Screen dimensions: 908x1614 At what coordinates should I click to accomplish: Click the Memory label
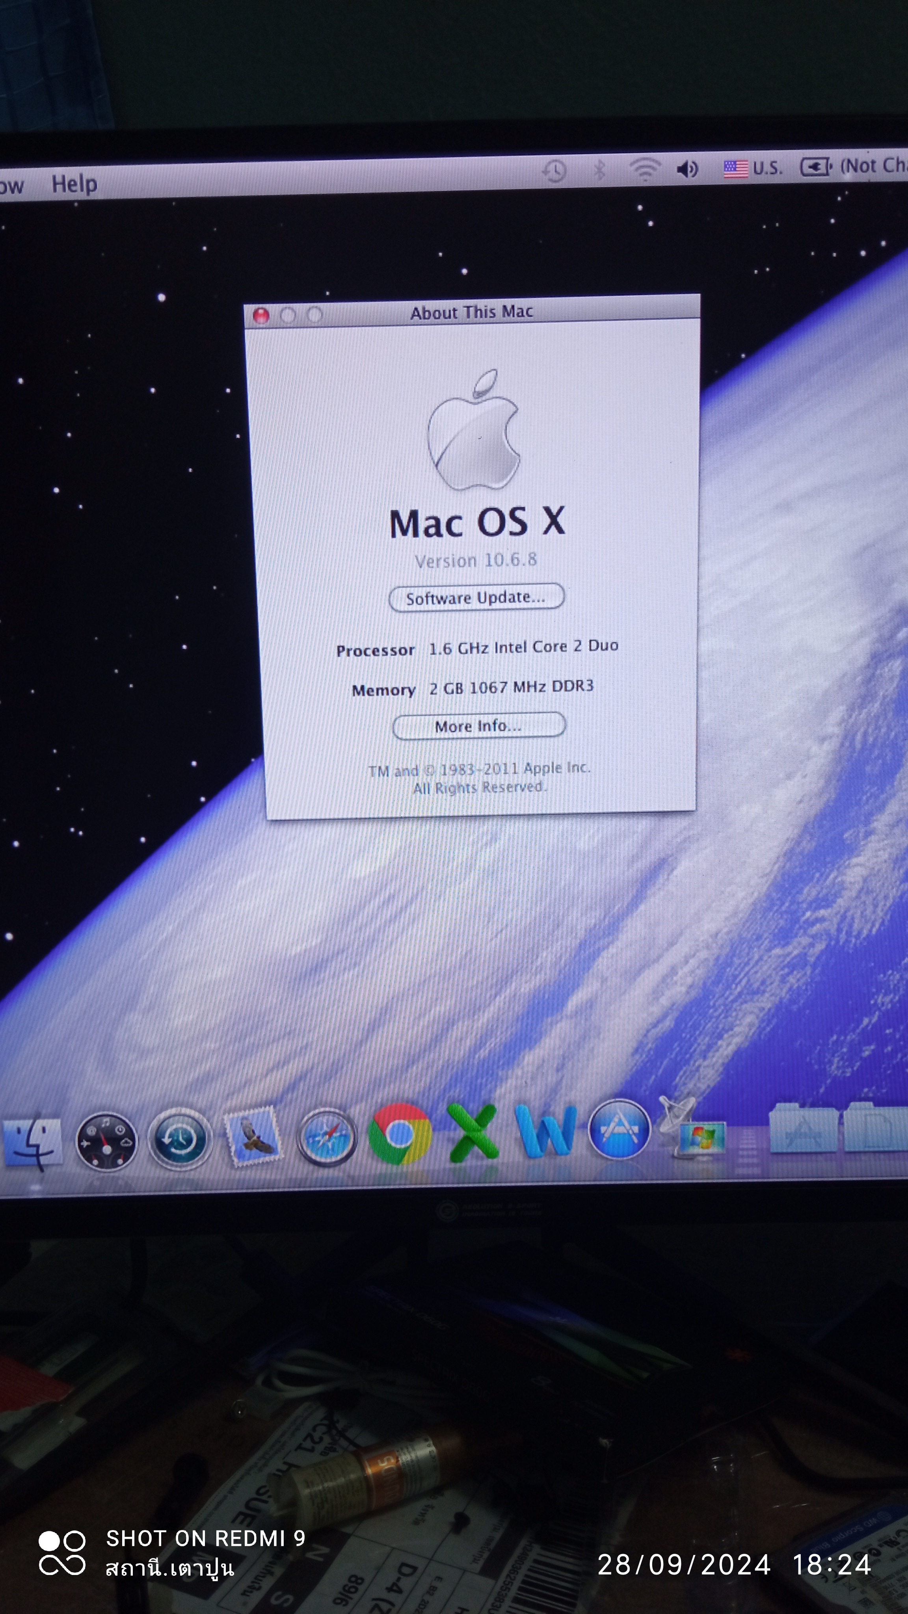coord(383,690)
